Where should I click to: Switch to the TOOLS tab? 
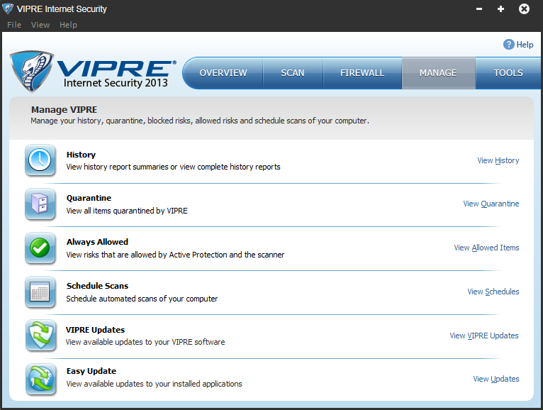(x=508, y=73)
